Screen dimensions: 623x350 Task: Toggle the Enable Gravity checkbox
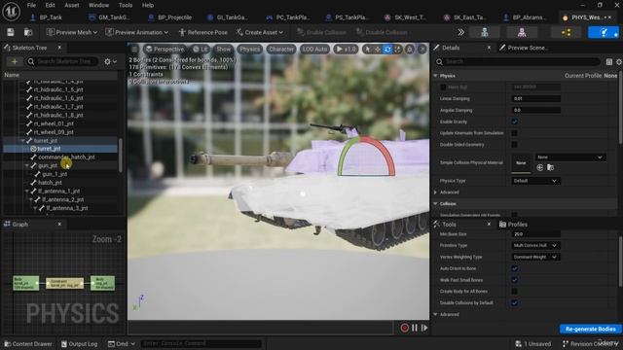(x=515, y=122)
